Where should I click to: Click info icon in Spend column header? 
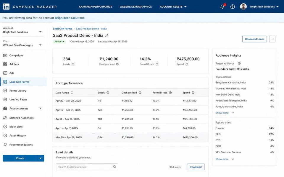pos(193,93)
